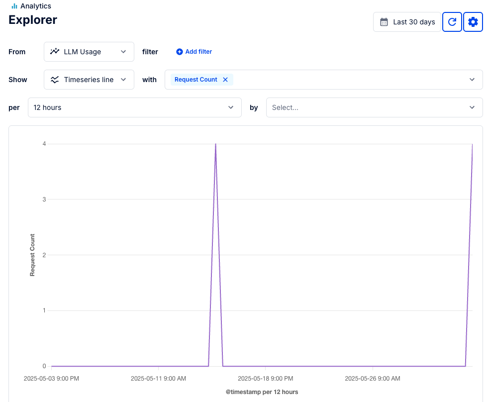487x402 pixels.
Task: Click the Analytics breadcrumb label
Action: point(36,6)
